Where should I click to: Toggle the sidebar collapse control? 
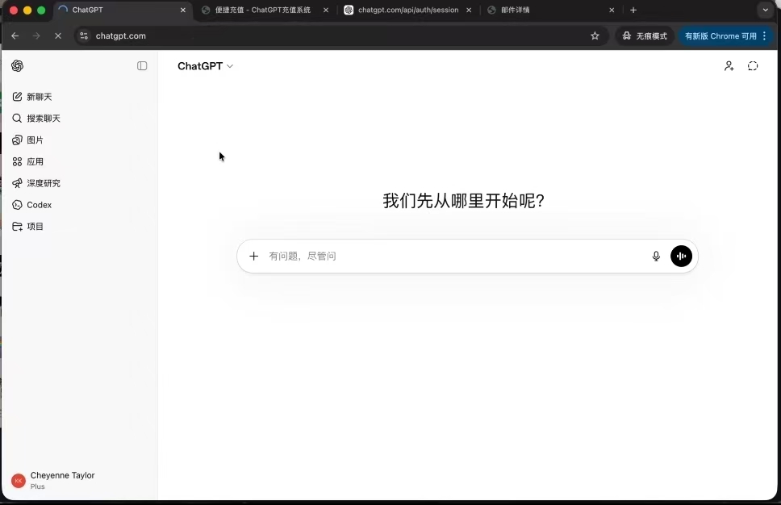point(142,66)
